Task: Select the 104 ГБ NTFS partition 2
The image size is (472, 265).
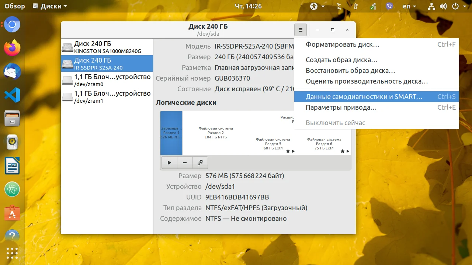Action: coord(216,133)
